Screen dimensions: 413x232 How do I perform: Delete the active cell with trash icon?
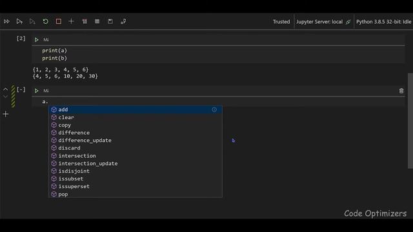(401, 91)
